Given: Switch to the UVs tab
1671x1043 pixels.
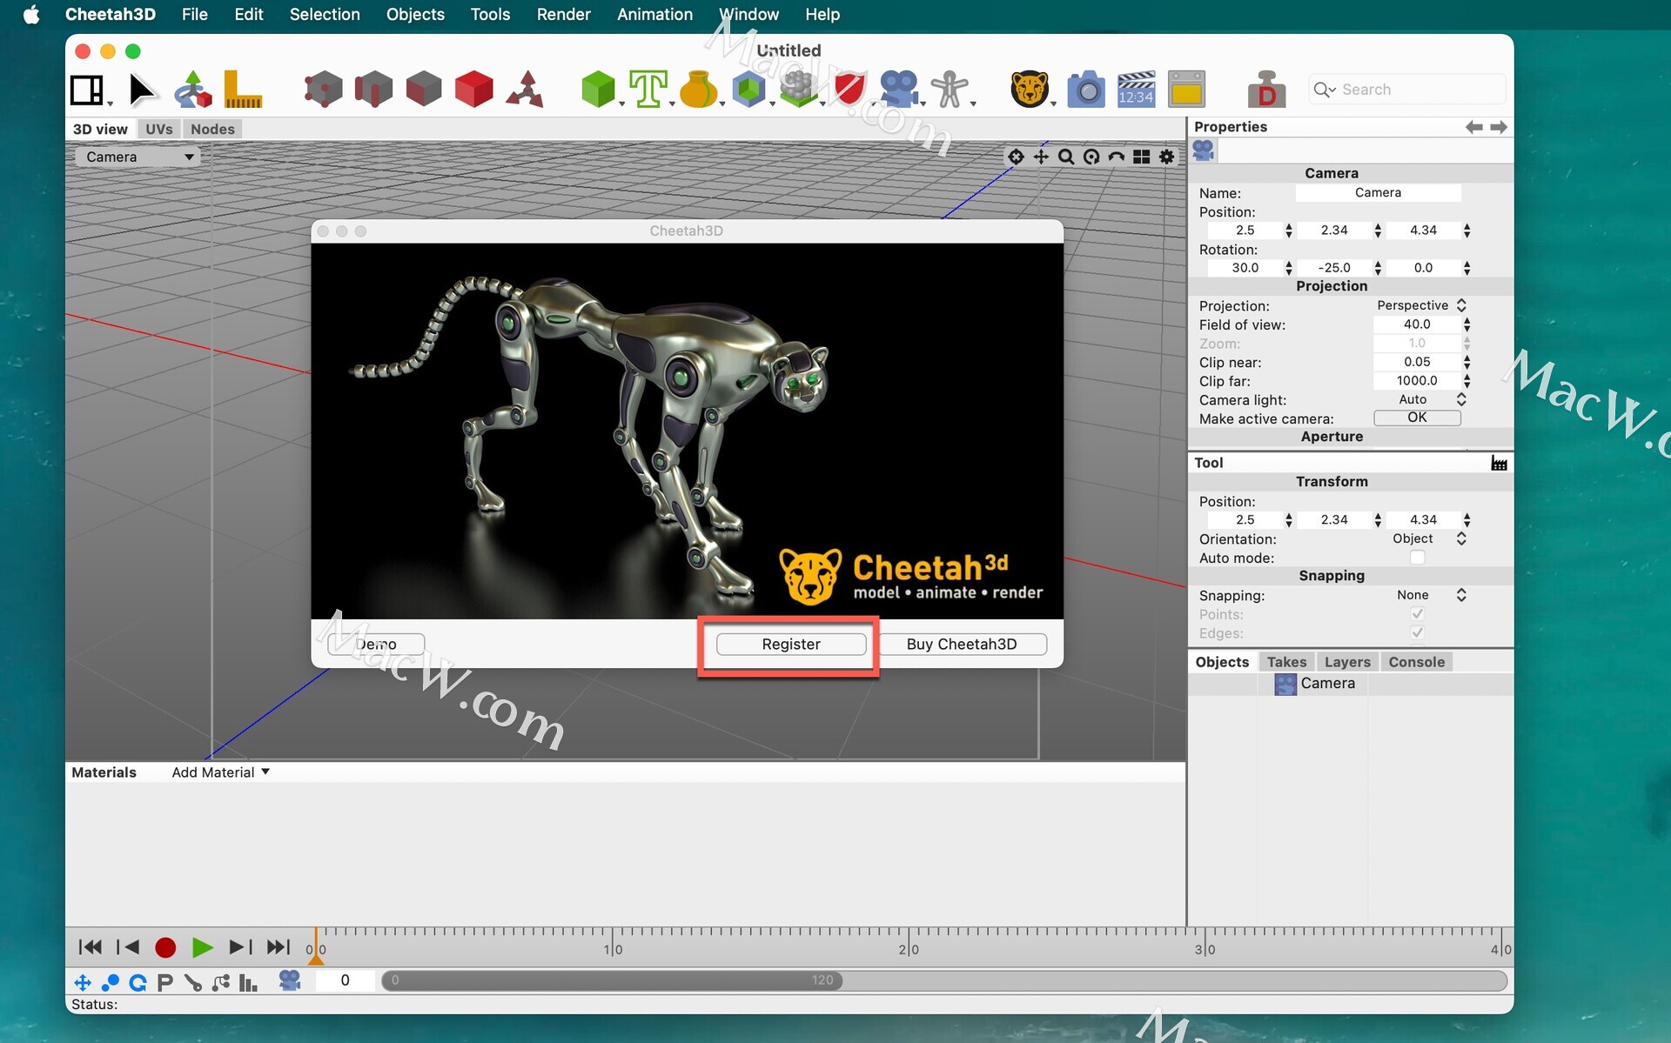Looking at the screenshot, I should pyautogui.click(x=158, y=129).
